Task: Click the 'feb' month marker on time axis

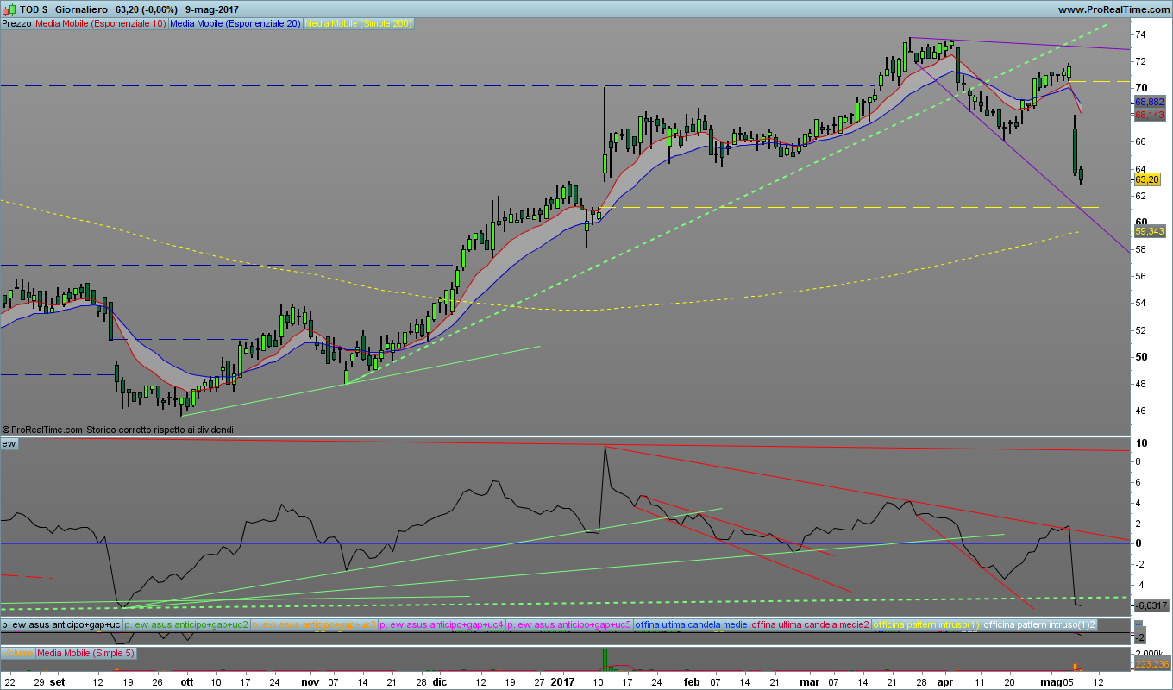Action: click(691, 681)
